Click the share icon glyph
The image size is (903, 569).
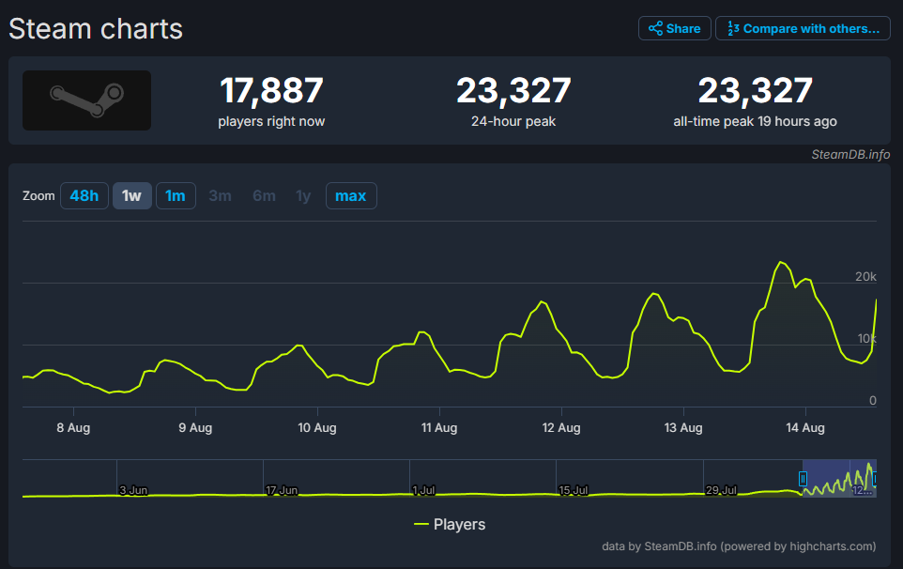point(655,28)
